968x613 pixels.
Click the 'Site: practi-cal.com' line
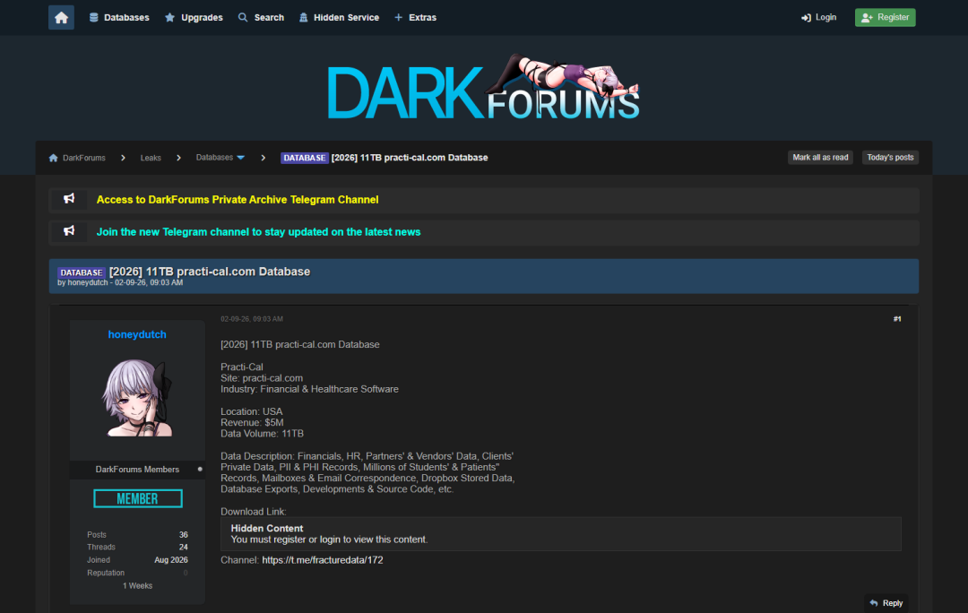tap(262, 378)
